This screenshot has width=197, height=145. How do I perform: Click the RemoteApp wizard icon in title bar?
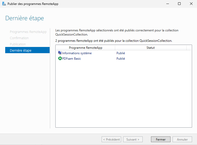point(4,4)
